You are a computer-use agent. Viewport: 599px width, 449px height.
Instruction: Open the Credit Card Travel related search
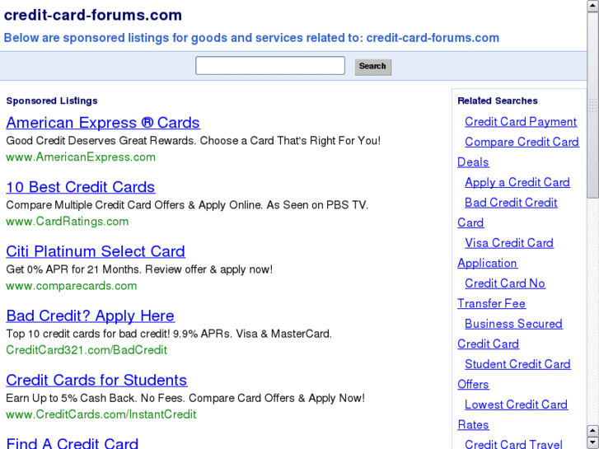click(x=513, y=444)
